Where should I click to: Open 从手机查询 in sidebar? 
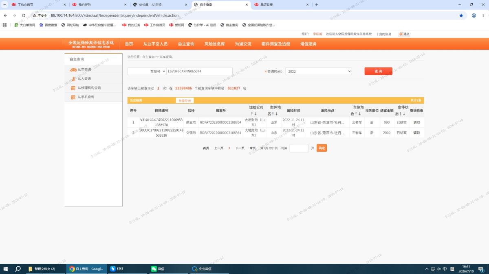[86, 97]
